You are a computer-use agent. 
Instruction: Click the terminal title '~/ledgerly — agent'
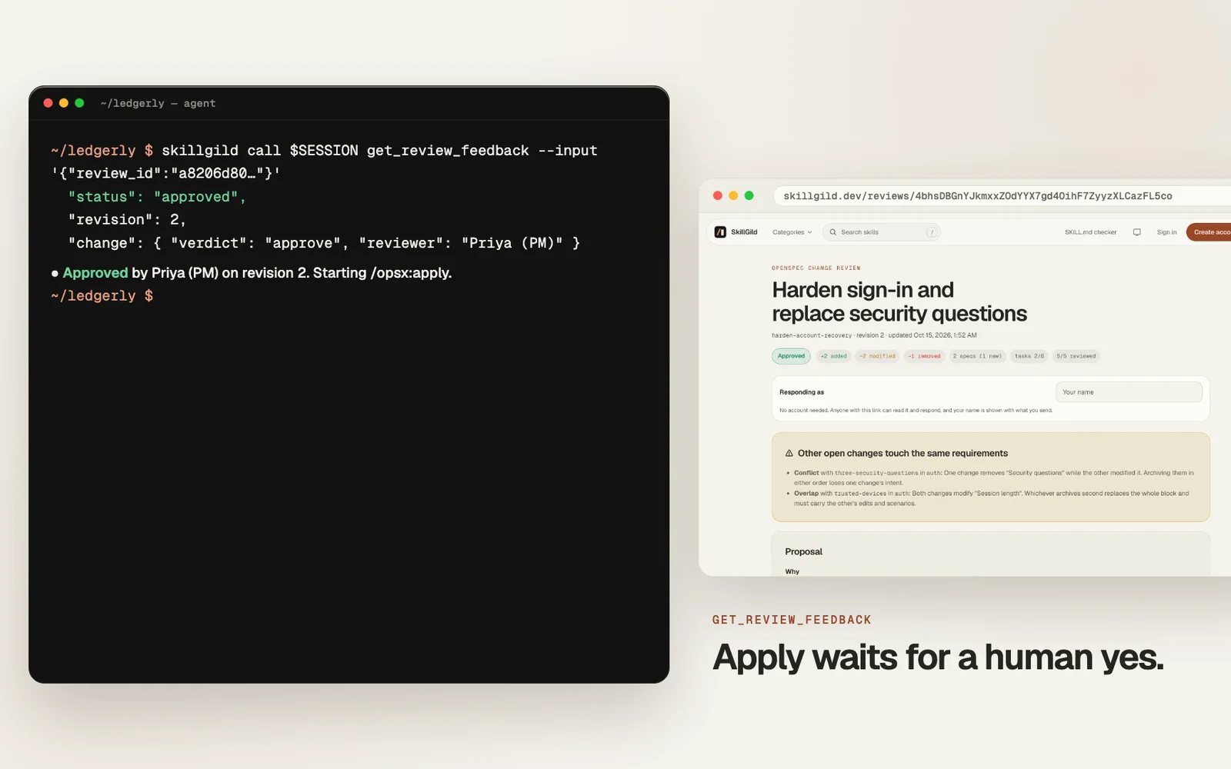[x=158, y=103]
